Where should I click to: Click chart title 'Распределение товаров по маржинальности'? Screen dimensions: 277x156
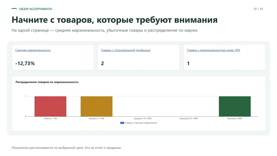[47, 82]
